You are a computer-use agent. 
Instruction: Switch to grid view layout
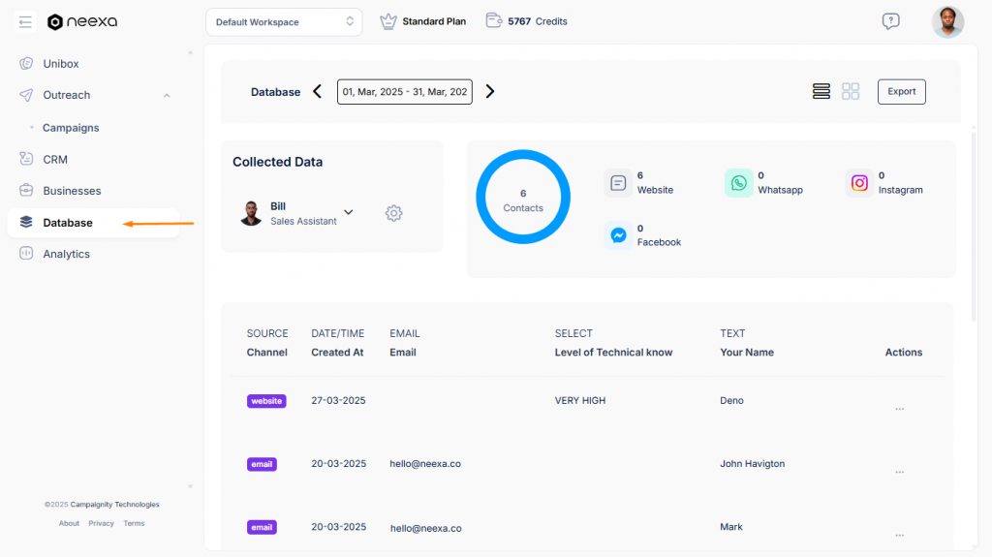851,91
